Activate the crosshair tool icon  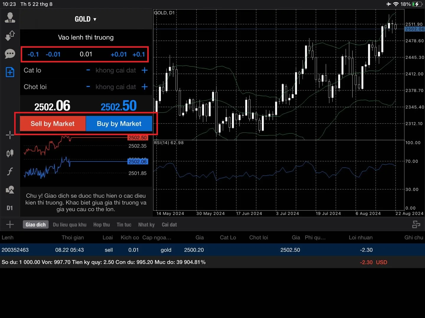[x=10, y=135]
